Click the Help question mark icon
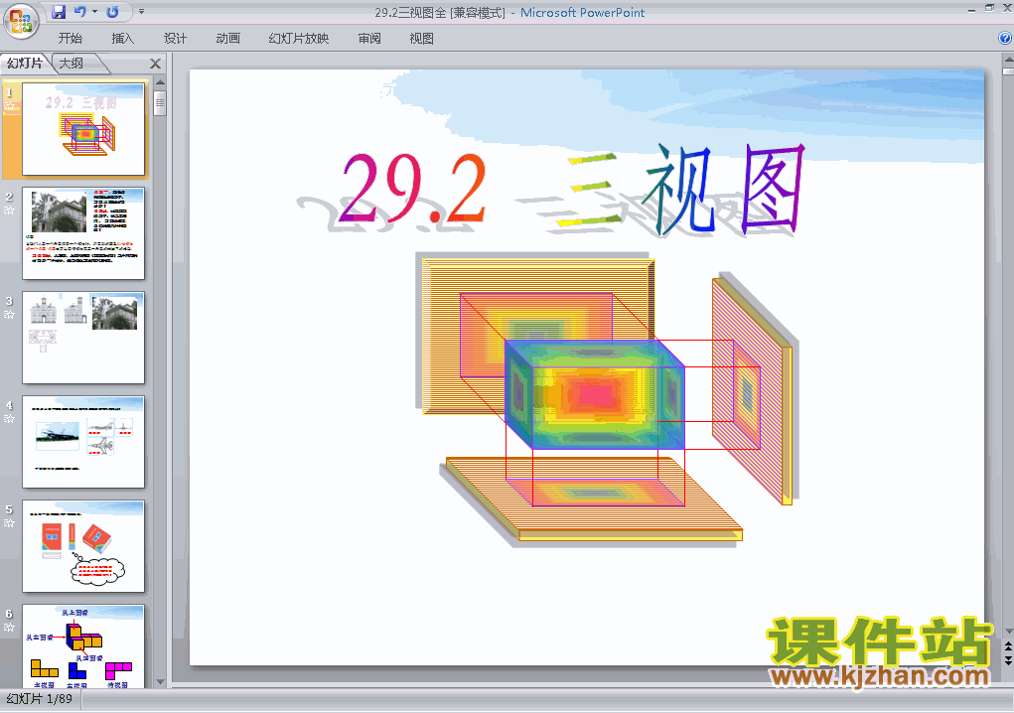 pyautogui.click(x=1005, y=38)
